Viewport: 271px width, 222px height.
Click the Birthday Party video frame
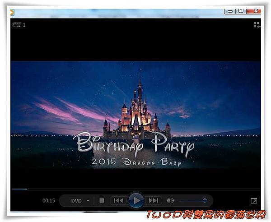pos(135,115)
